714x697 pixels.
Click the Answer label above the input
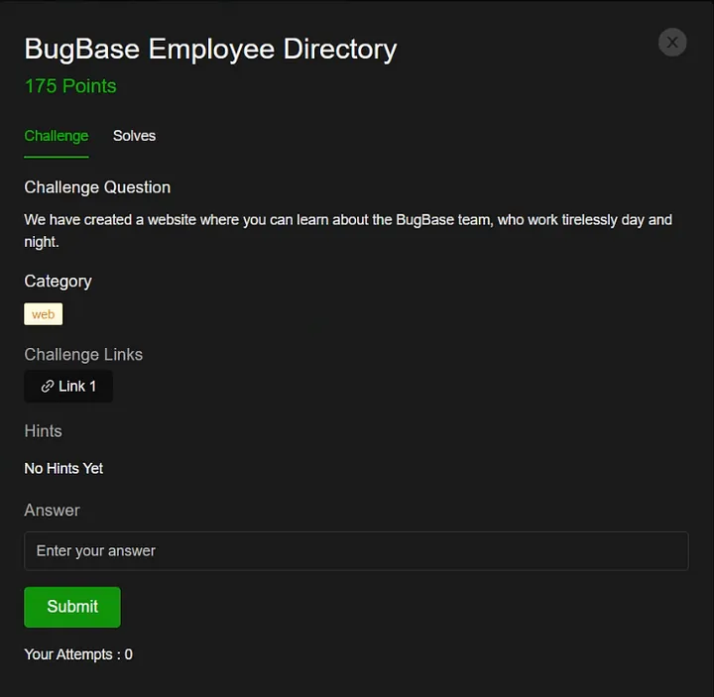(x=52, y=511)
